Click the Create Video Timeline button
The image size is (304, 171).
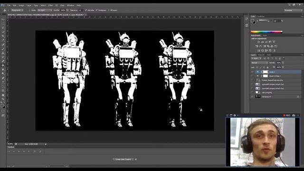coord(123,160)
